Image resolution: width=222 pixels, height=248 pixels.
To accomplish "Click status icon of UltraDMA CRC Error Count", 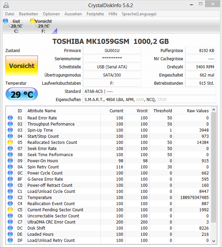I will pyautogui.click(x=10, y=222).
